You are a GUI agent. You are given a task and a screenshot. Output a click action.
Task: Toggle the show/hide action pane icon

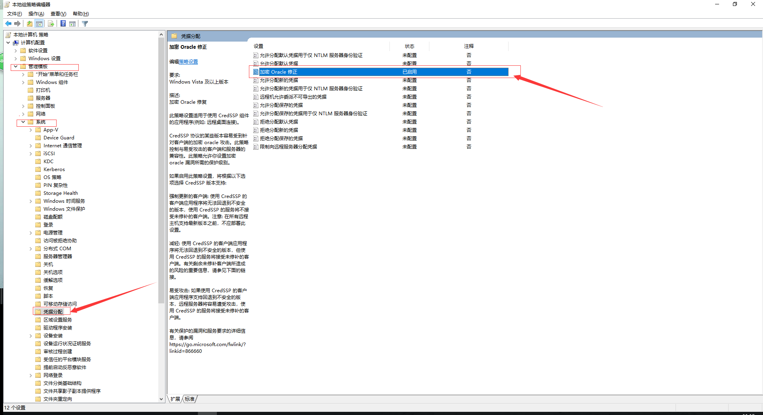coord(72,24)
